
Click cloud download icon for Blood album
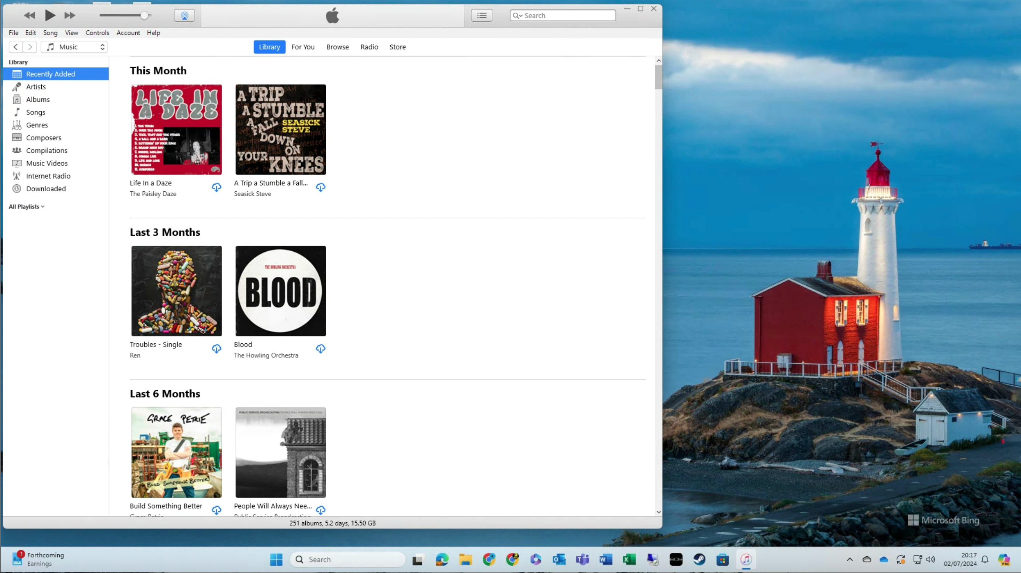point(320,349)
